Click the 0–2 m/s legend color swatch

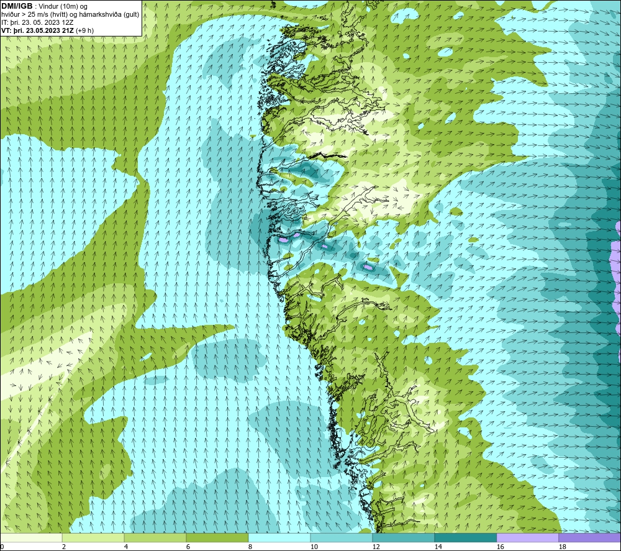tap(31, 538)
